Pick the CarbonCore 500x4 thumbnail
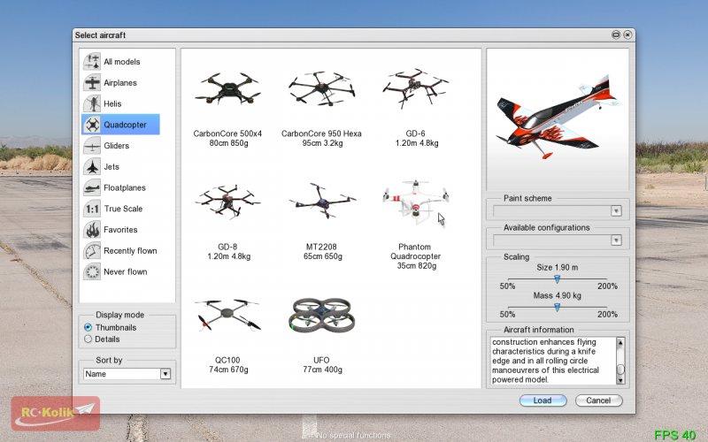 pyautogui.click(x=228, y=88)
